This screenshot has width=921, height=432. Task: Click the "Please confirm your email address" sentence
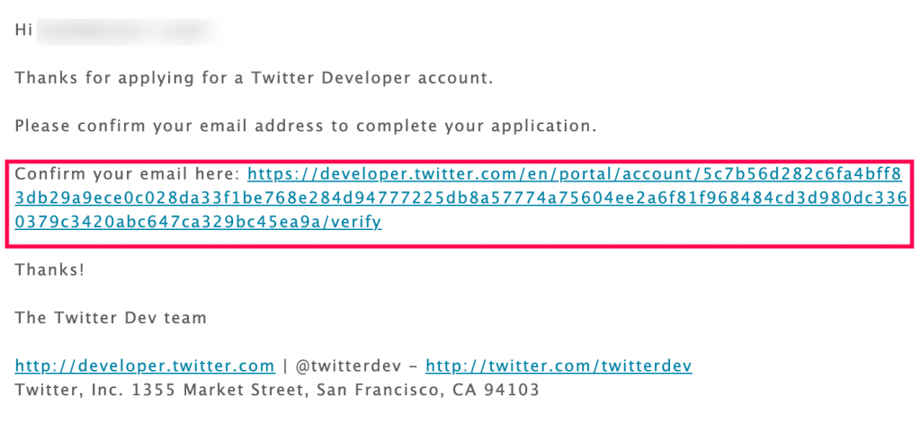click(306, 126)
